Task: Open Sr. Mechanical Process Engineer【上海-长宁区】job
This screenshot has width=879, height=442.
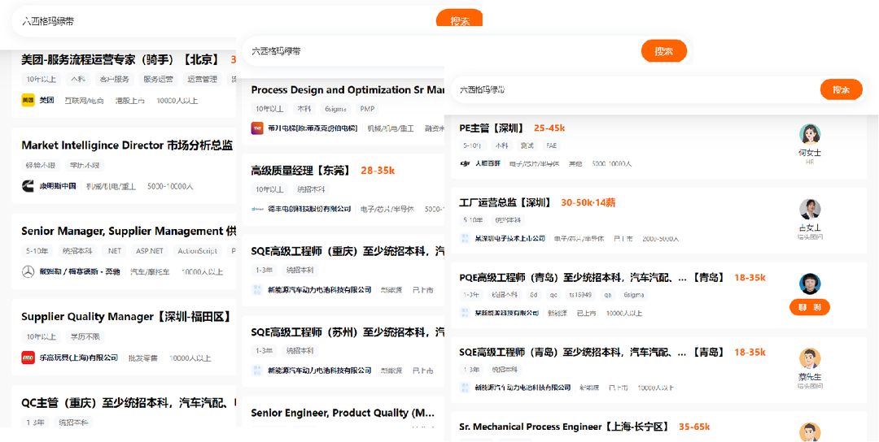Action: 565,427
